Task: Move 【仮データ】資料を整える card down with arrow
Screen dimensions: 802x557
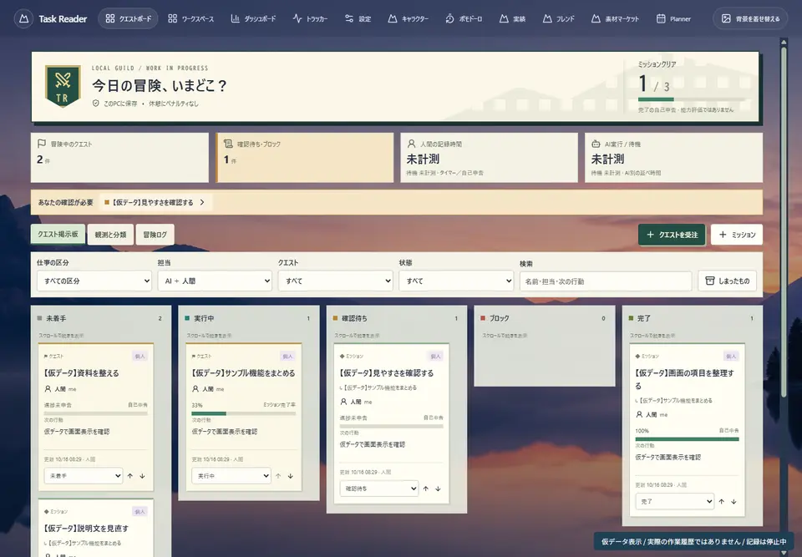Action: [142, 476]
